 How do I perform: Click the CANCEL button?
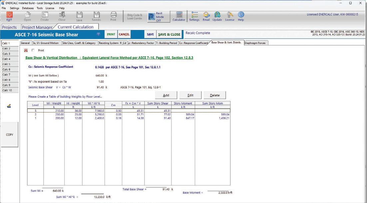click(x=124, y=34)
